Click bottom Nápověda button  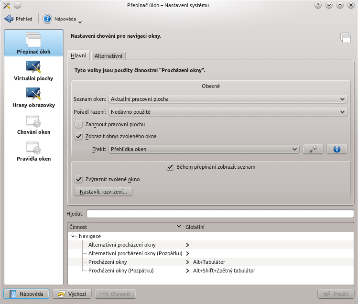(26, 294)
